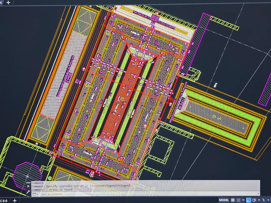Toggle the drawing grid display icon
The width and height of the screenshot is (271, 203).
point(233,200)
